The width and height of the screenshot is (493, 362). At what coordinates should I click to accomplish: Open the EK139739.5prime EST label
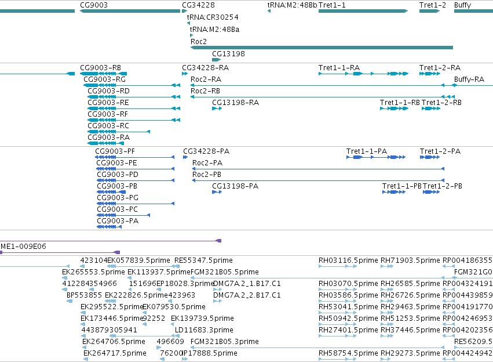tap(203, 319)
